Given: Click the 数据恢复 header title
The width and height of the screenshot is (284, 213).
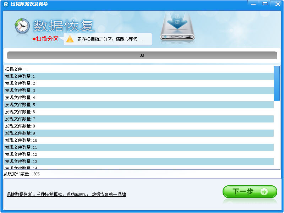Looking at the screenshot, I should [64, 26].
